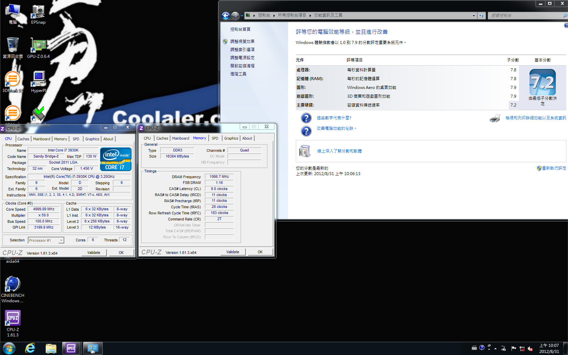
Task: Switch to Caches tab in left CPU-Z window
Action: tap(23, 139)
